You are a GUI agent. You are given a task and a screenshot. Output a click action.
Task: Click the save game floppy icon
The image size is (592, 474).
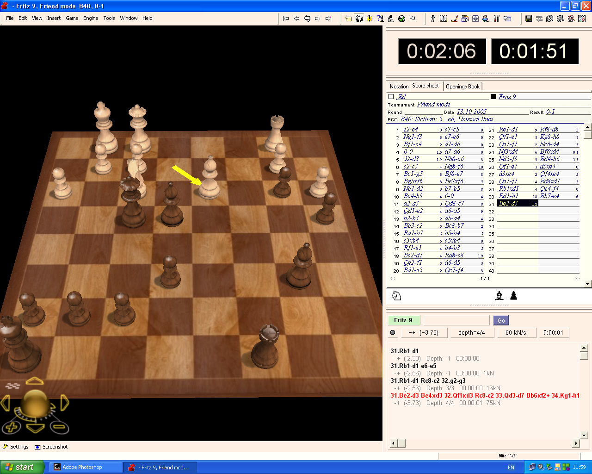(x=529, y=19)
